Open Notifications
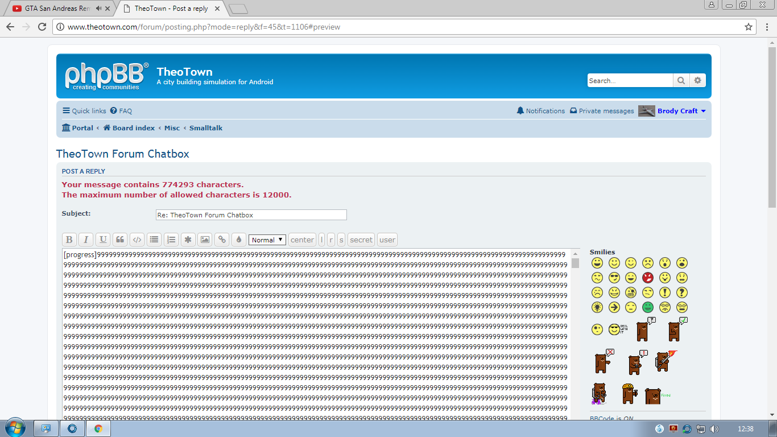Screen dimensions: 777x437 pyautogui.click(x=540, y=111)
